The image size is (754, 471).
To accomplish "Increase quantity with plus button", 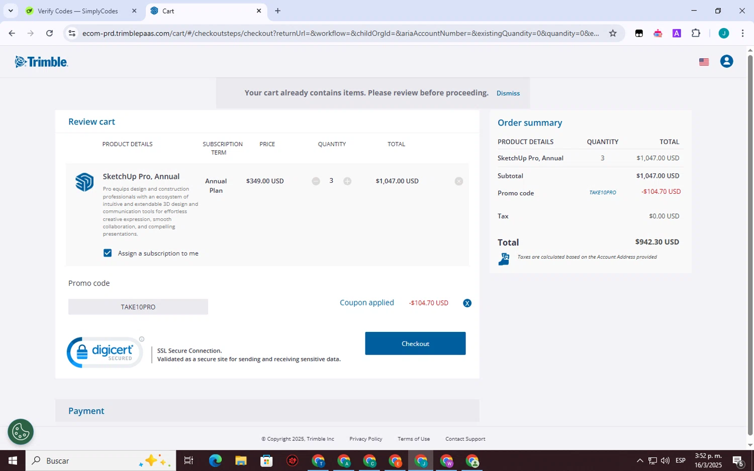I will [347, 181].
